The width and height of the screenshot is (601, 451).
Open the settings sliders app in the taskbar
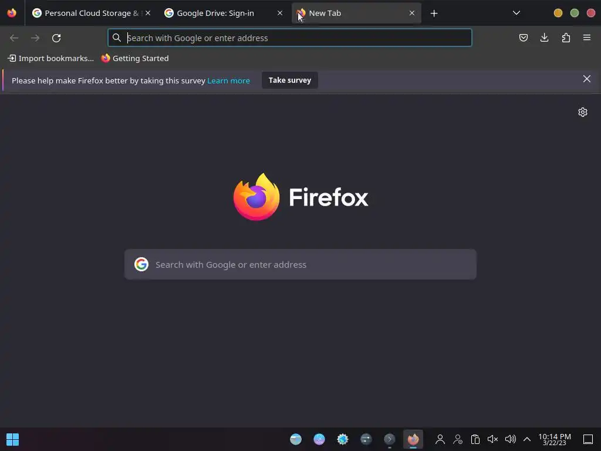coord(366,439)
